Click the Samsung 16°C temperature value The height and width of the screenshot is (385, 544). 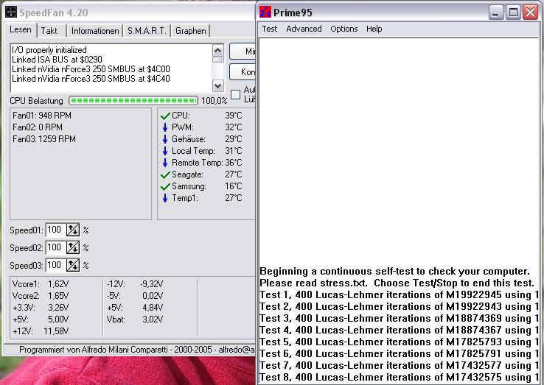tap(234, 186)
